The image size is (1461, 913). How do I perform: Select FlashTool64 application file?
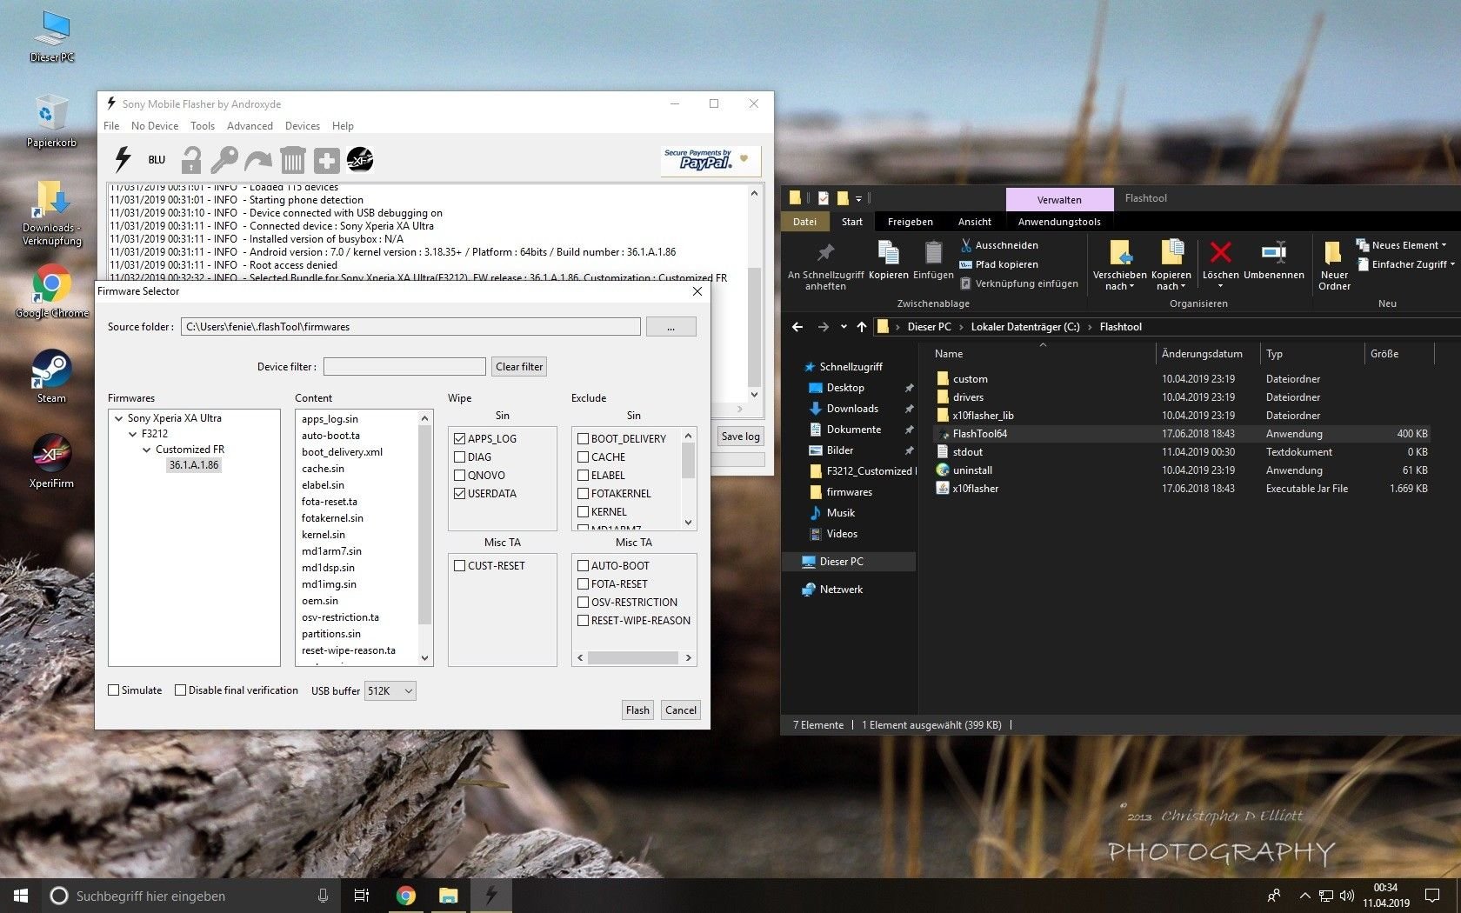click(x=979, y=433)
